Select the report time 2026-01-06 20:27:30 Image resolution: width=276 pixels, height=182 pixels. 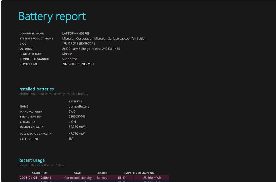[x=81, y=64]
